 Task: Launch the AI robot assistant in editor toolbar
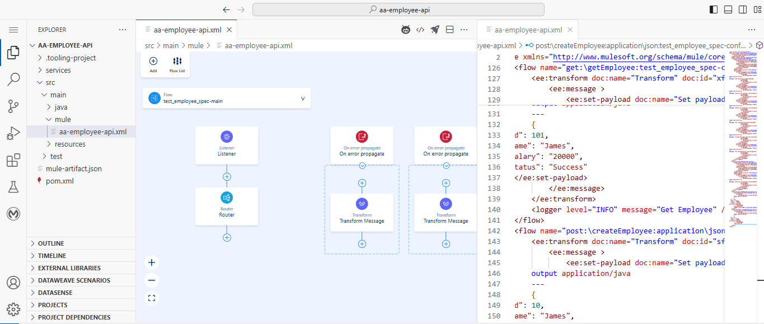[405, 29]
